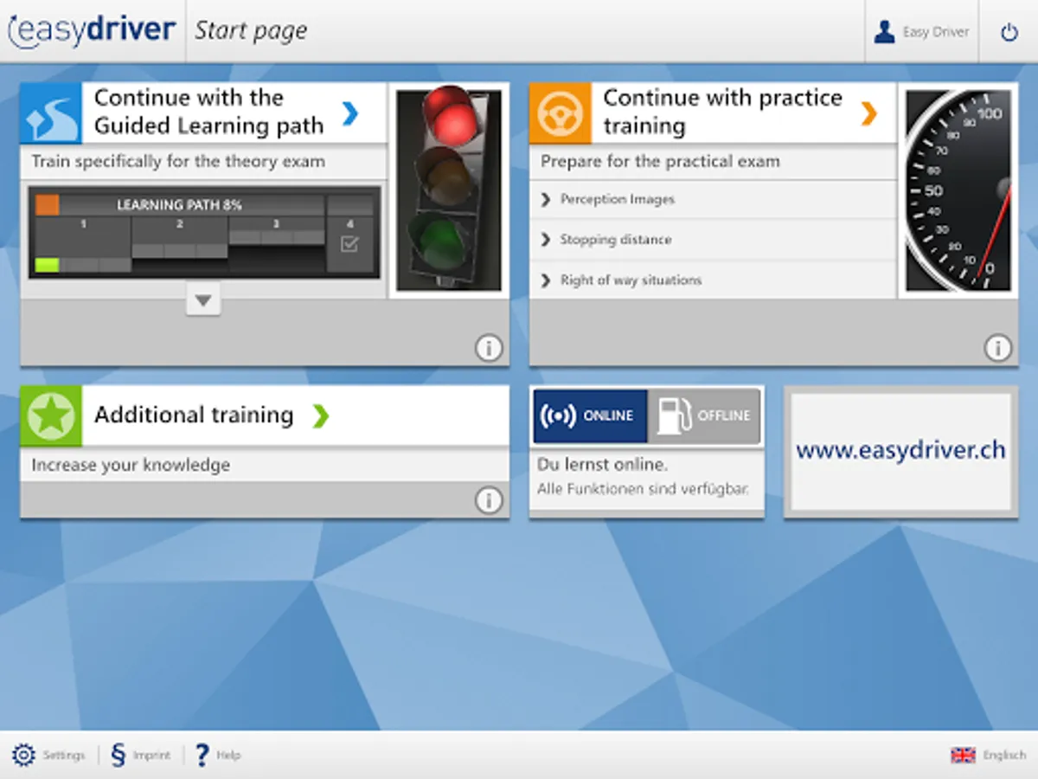Screen dimensions: 1038x779
Task: Open Settings gear icon in footer
Action: pos(23,755)
